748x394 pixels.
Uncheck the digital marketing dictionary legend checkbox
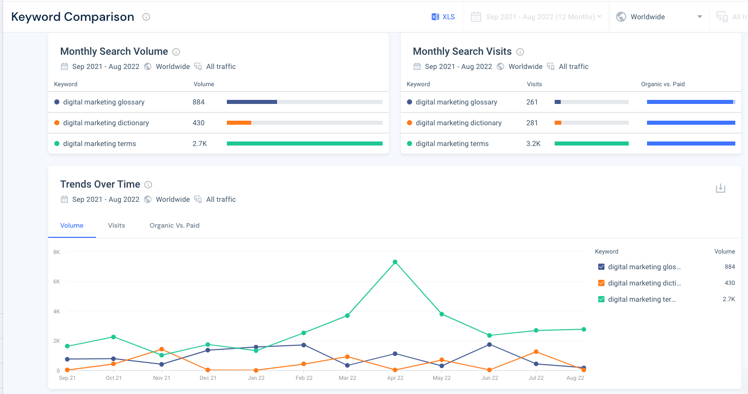click(601, 283)
